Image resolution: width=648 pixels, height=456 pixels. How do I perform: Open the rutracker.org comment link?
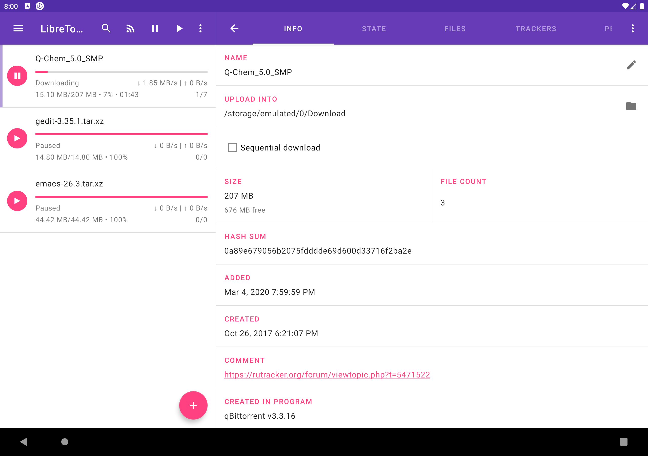point(327,375)
